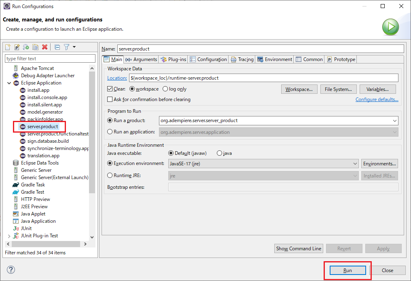Screen dimensions: 411x281
Task: Click the New prototype configuration icon
Action: pos(17,47)
